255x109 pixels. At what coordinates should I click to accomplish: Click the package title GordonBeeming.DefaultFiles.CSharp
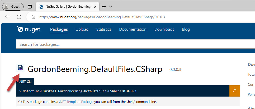[x=95, y=69]
